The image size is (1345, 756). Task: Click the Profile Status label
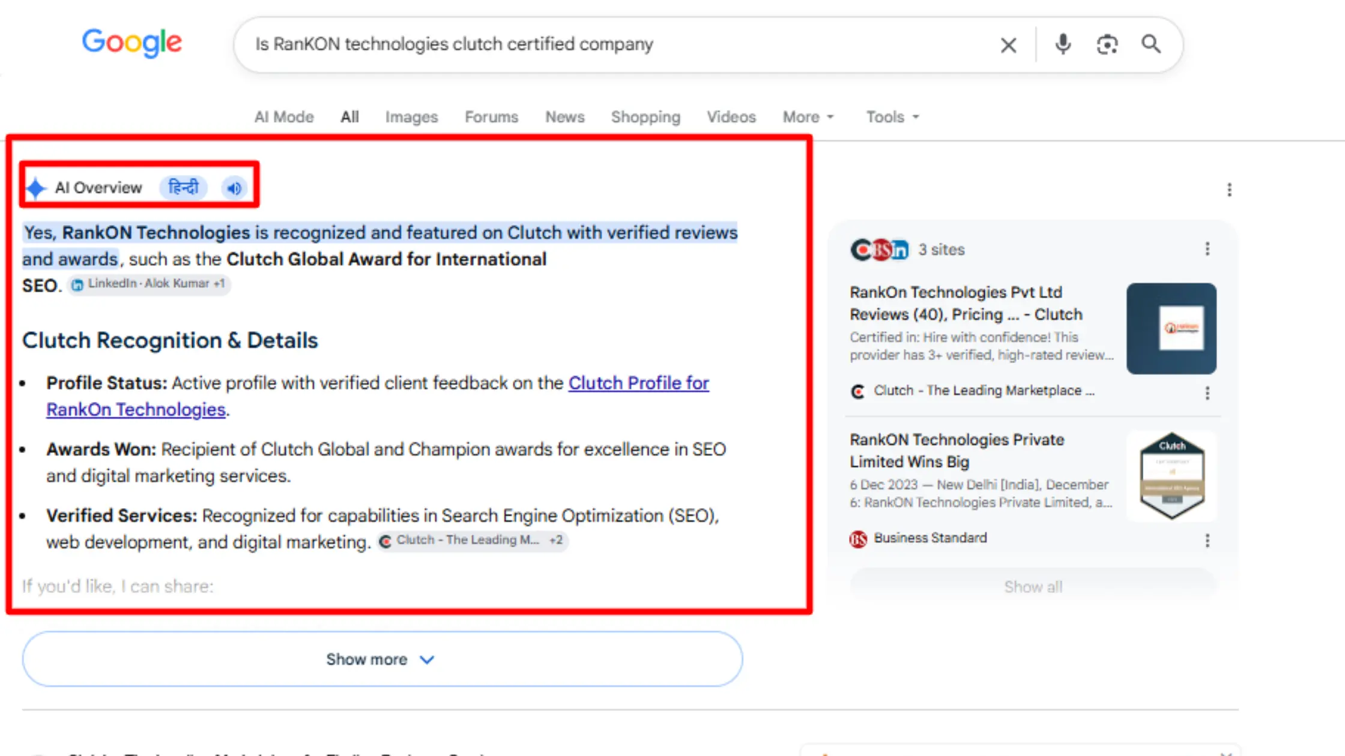click(x=106, y=383)
